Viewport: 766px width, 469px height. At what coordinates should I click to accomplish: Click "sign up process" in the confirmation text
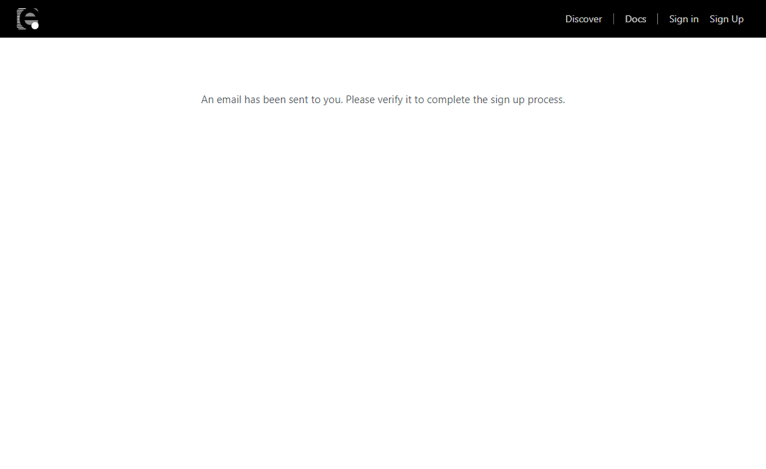(528, 100)
